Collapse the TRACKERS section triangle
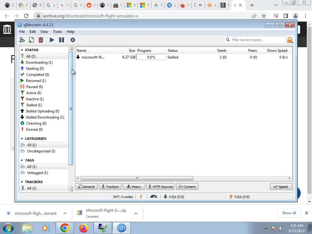 click(x=22, y=182)
